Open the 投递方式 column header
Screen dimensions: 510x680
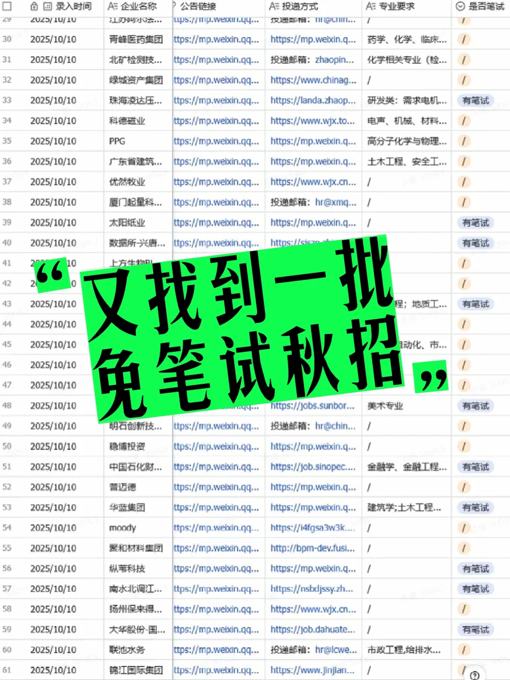(x=300, y=6)
